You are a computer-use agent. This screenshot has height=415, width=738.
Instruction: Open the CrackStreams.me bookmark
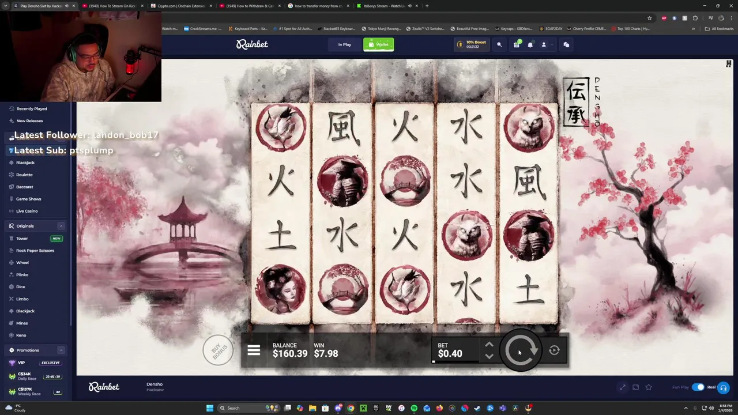(202, 29)
